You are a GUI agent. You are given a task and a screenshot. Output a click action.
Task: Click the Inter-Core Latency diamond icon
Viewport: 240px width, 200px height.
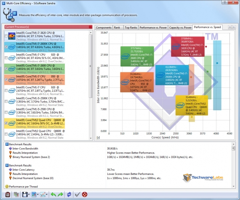pos(10,169)
